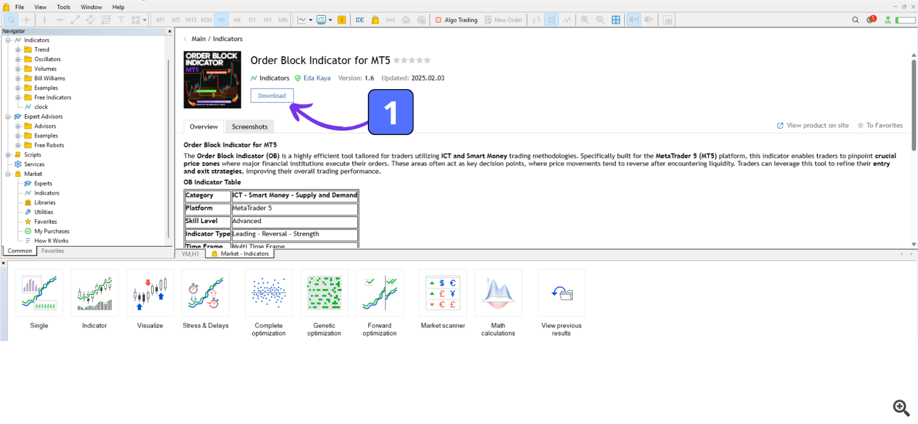Switch timeframe to H4
918x424 pixels.
point(237,20)
